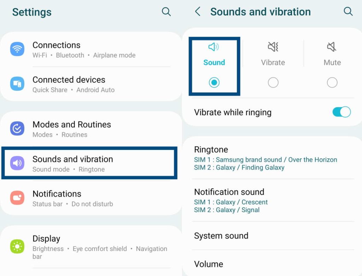Open search in the Settings header
The height and width of the screenshot is (276, 362).
166,12
